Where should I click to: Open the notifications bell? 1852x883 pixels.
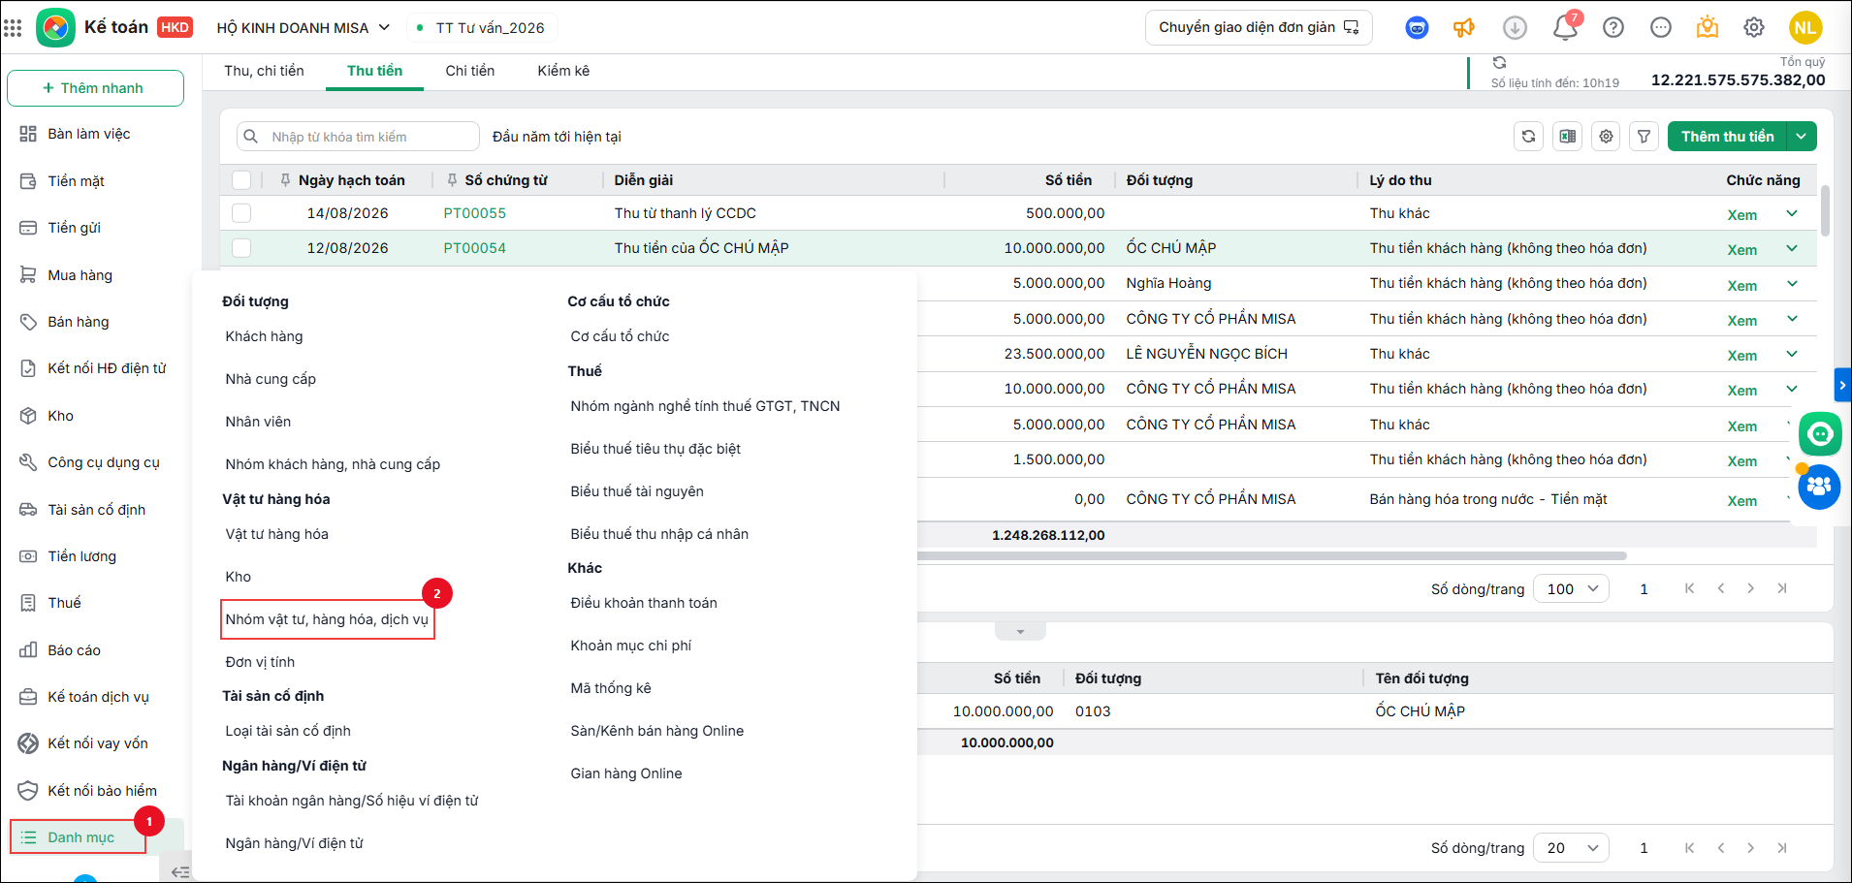click(1565, 28)
